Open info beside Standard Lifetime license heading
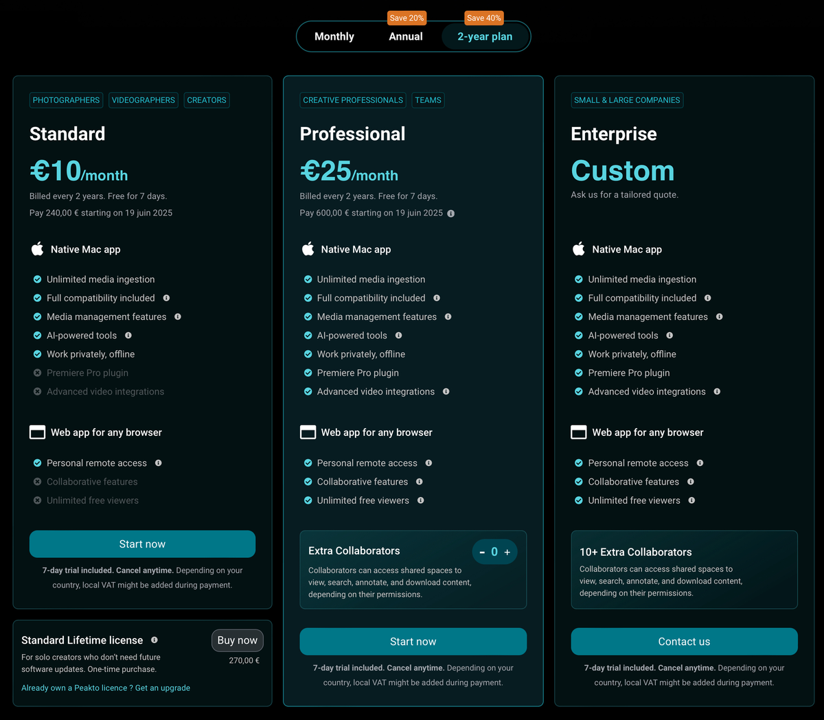824x720 pixels. click(155, 640)
